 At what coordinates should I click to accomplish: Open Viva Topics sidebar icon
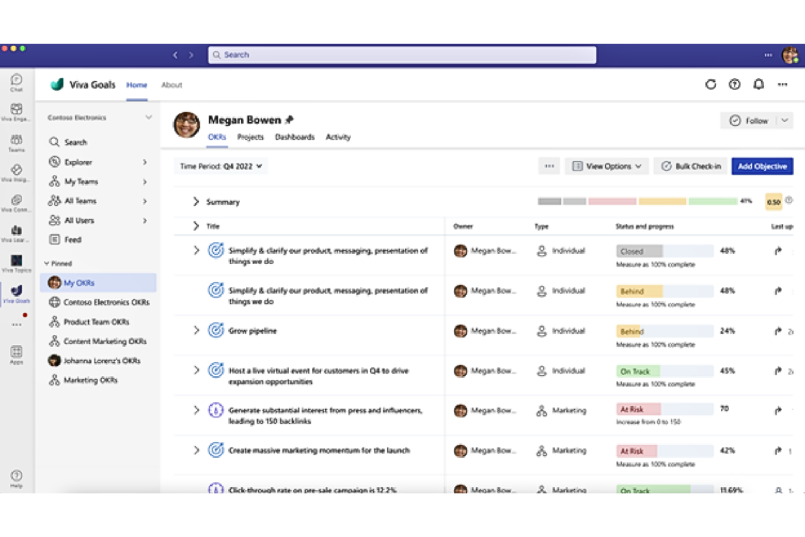coord(16,263)
